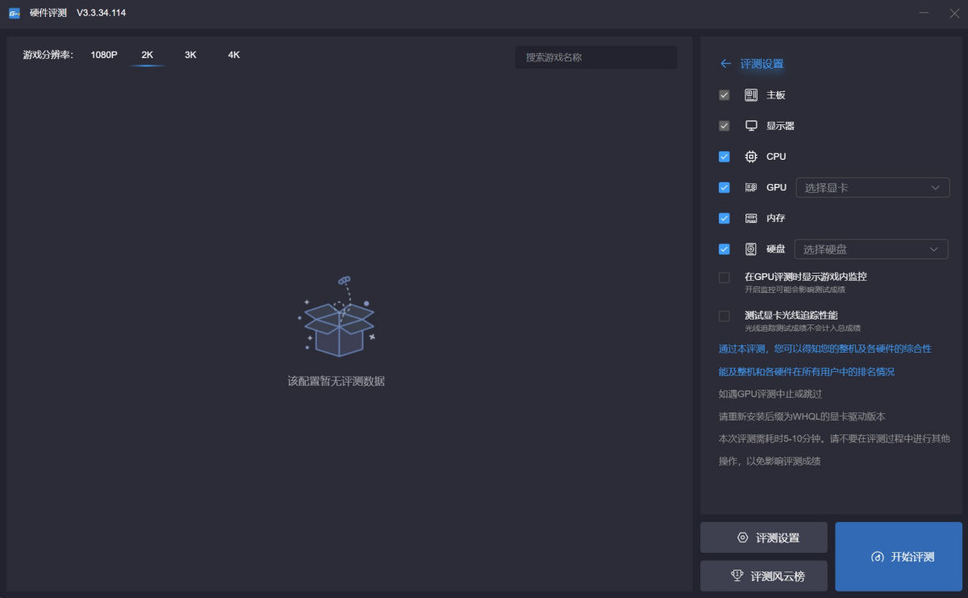Open the 选择显卡 graphics card dropdown

872,188
